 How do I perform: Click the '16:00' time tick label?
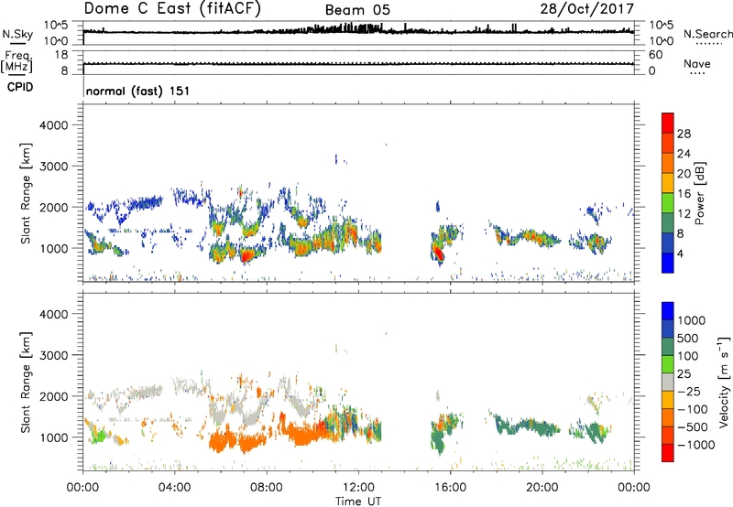[450, 488]
